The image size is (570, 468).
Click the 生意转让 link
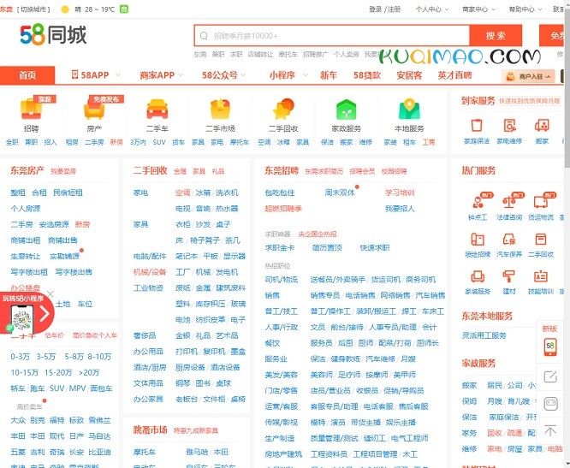tap(26, 256)
